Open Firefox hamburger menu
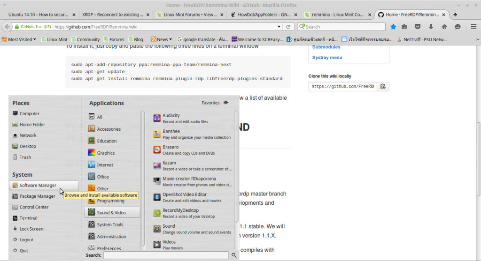The height and width of the screenshot is (261, 481). coord(473,27)
